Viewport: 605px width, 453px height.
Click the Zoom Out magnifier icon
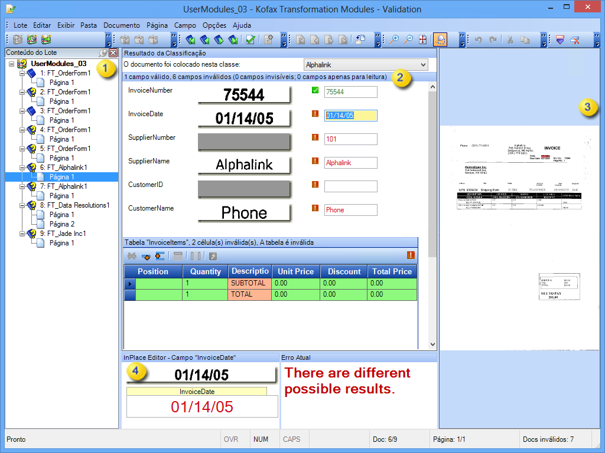pyautogui.click(x=408, y=40)
